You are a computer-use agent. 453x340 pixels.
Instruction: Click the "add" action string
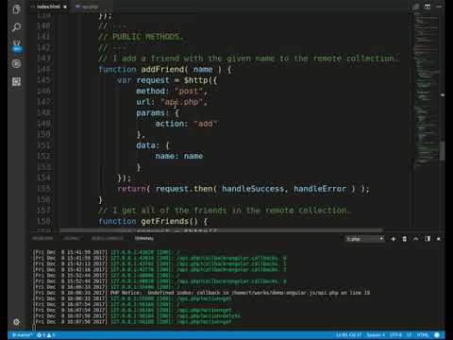pos(206,124)
